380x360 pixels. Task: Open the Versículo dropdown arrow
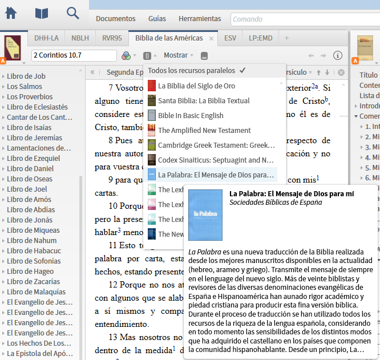(x=310, y=72)
